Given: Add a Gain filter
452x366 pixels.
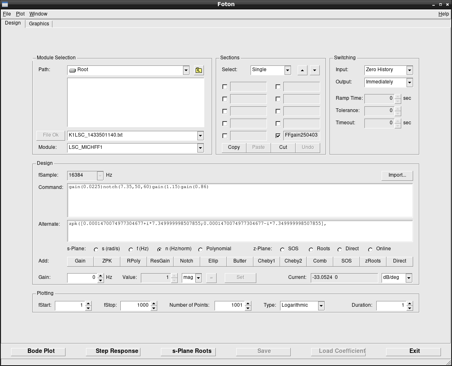Looking at the screenshot, I should pyautogui.click(x=80, y=261).
